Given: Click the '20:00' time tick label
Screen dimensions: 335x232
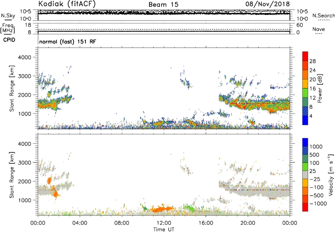Looking at the screenshot, I should point(247,223).
